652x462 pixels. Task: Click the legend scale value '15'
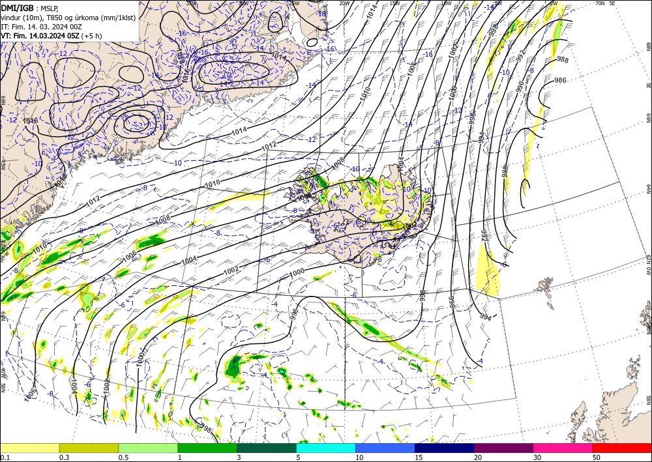419,457
